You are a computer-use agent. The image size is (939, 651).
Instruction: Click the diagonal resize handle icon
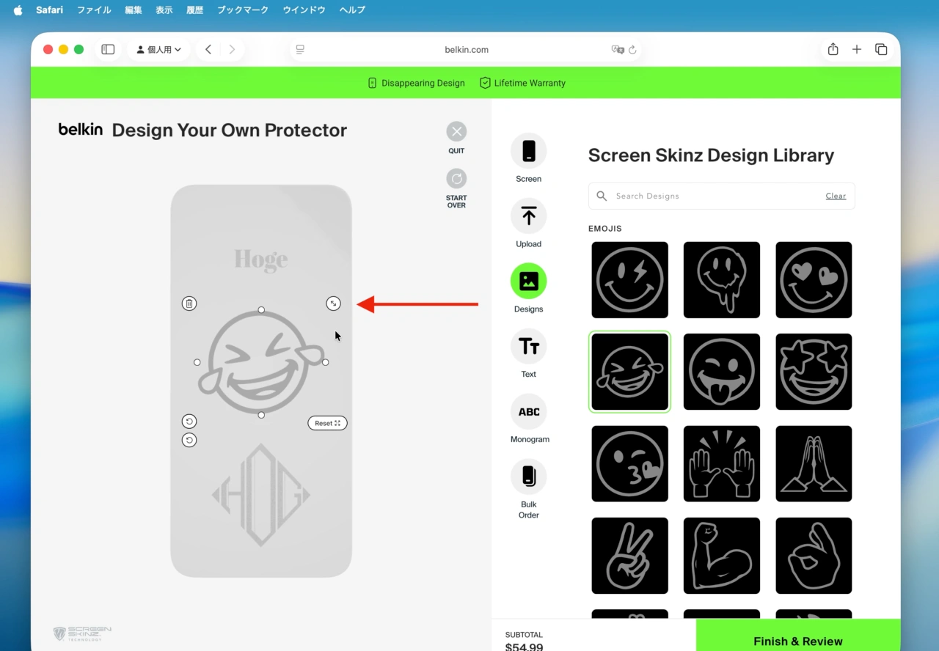point(333,303)
